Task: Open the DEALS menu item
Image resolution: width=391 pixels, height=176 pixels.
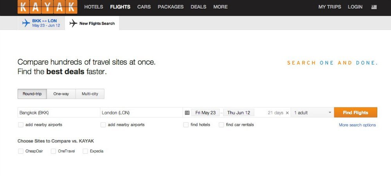Action: 199,7
